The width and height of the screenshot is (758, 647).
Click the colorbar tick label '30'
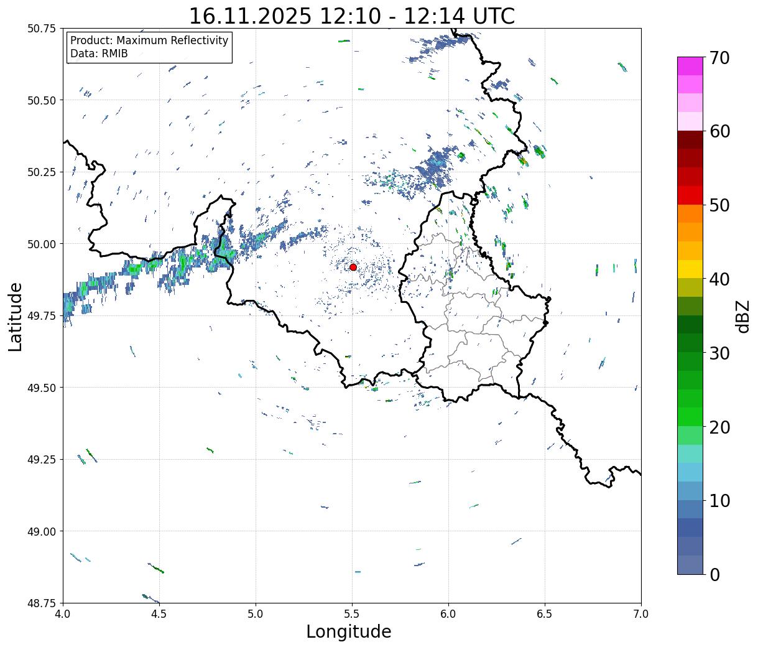coord(720,353)
